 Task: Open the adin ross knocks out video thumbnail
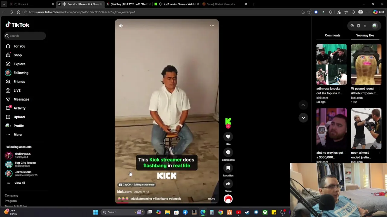point(331,64)
